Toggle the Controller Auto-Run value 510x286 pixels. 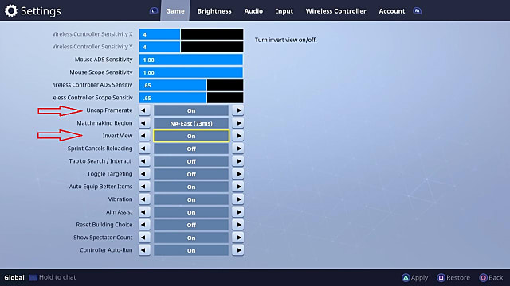[191, 250]
